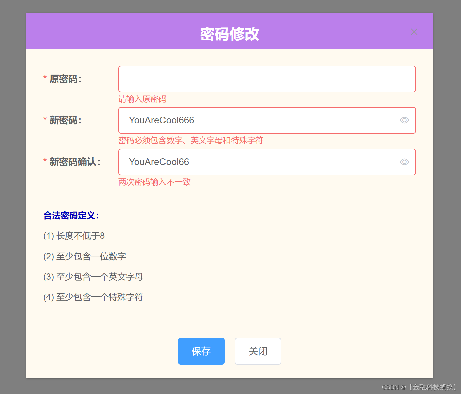The image size is (461, 394).
Task: Click the rule (4) 至少包含一个特殊字符
Action: click(x=93, y=297)
